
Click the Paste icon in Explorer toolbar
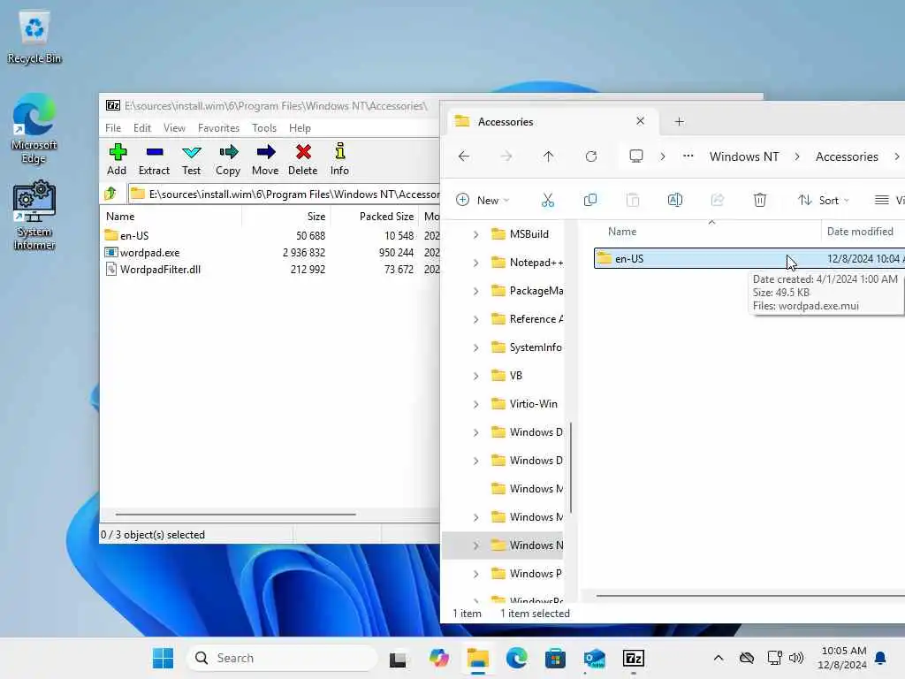click(633, 201)
